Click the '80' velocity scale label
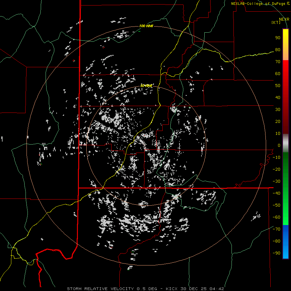Viewport: 291px width, 291px height. tap(278, 49)
